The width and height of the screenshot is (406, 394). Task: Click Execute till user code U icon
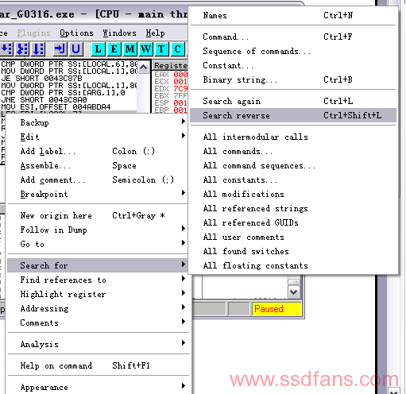75,49
